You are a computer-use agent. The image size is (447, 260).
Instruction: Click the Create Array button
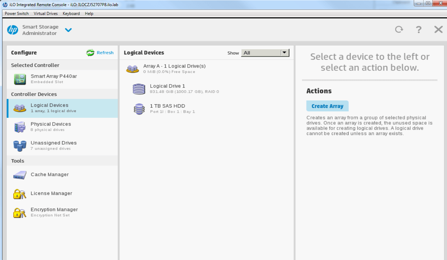pos(327,106)
